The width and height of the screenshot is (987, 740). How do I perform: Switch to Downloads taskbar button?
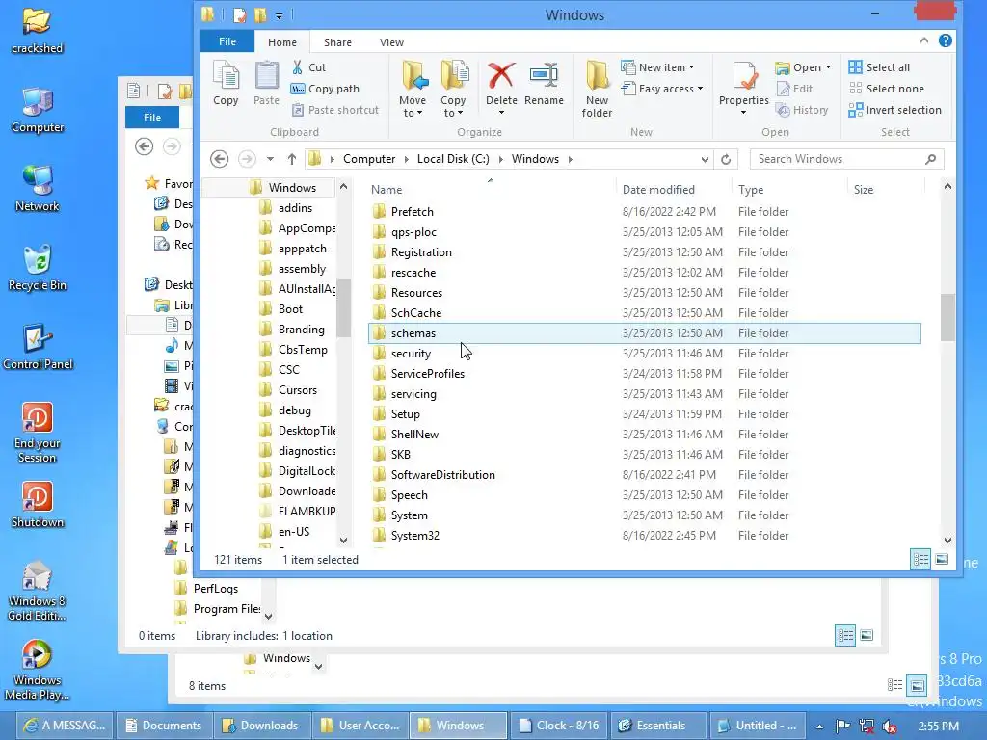pyautogui.click(x=260, y=726)
